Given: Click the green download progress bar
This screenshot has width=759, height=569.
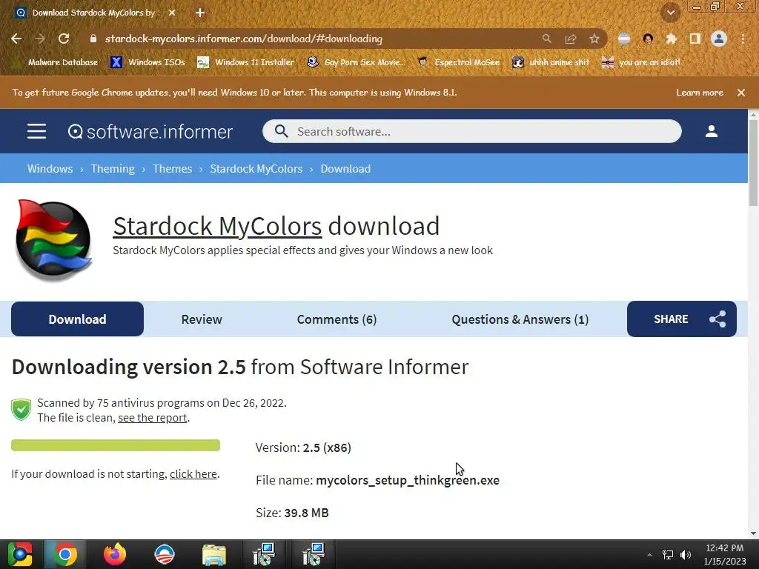Looking at the screenshot, I should (x=116, y=445).
